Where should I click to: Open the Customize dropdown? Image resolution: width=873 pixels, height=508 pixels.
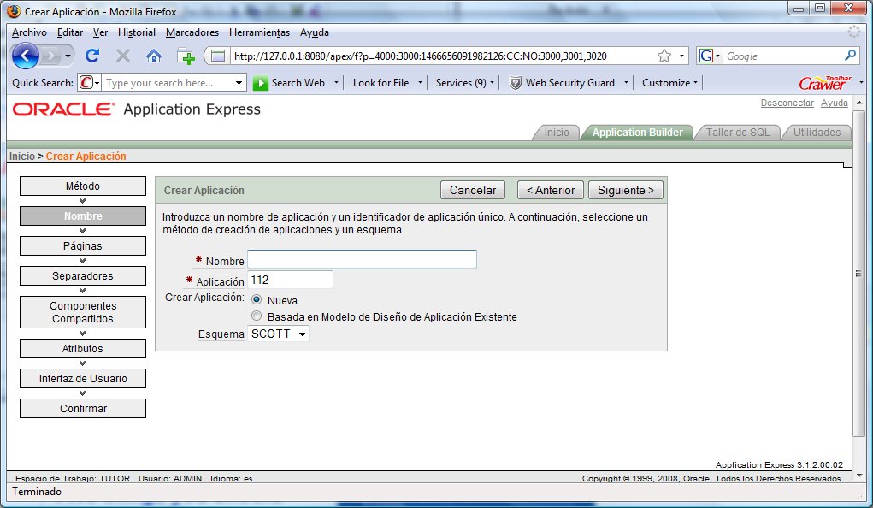point(669,83)
